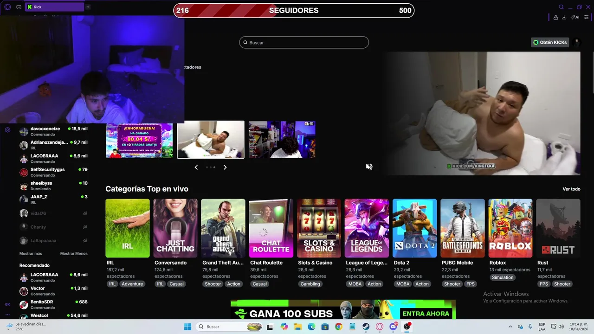Open the GX gamepad icon beside tabs
Screen dimensions: 594x334
(x=19, y=7)
